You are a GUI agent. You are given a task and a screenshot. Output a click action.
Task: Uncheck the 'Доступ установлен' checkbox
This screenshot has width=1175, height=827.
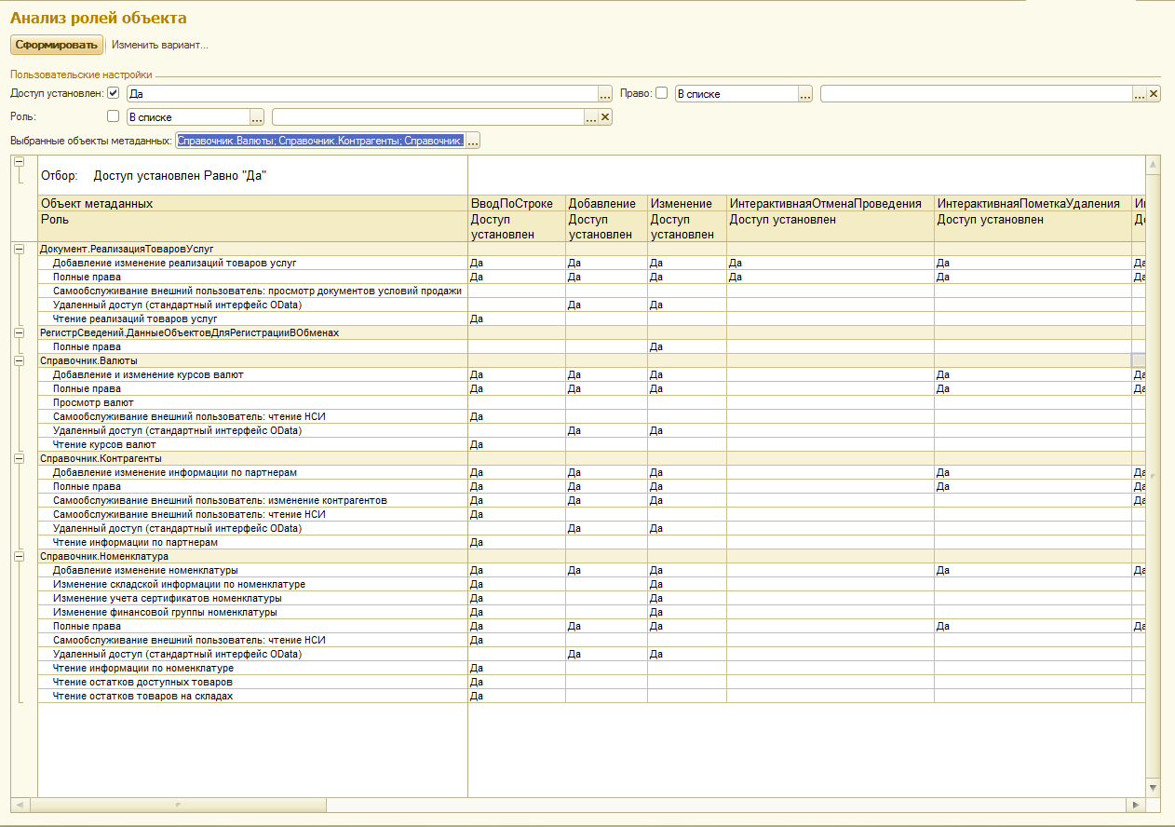pyautogui.click(x=114, y=93)
